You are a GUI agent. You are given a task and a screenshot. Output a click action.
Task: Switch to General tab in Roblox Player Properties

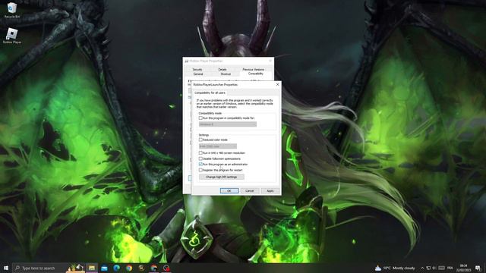pos(198,74)
